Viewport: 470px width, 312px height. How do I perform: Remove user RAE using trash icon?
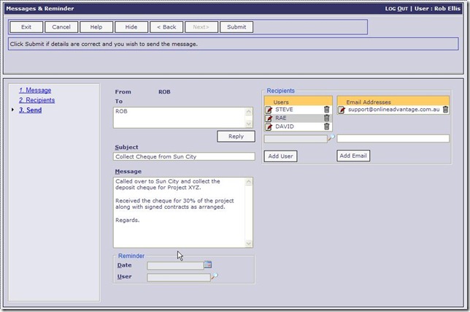(x=326, y=118)
